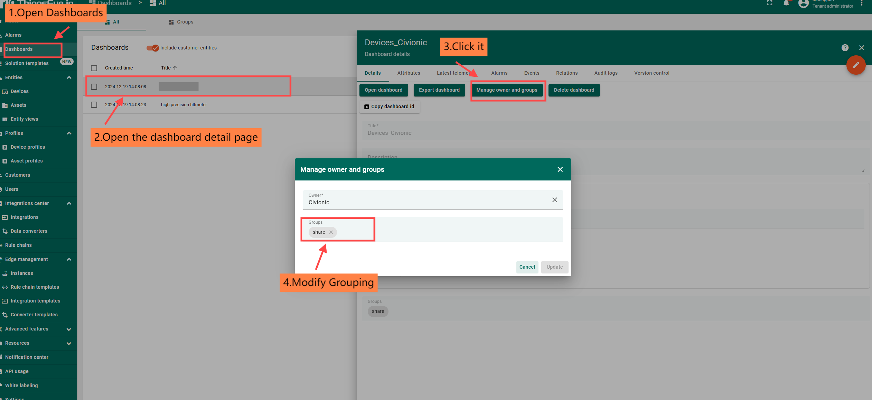Toggle Include customer entities switch
The image size is (872, 400).
coord(152,48)
